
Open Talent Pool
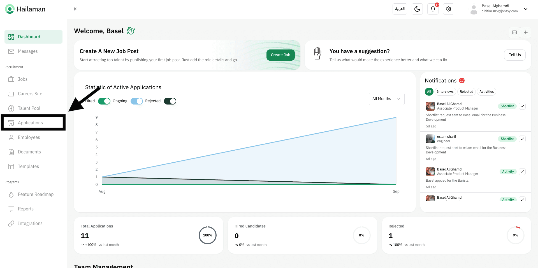[x=33, y=108]
